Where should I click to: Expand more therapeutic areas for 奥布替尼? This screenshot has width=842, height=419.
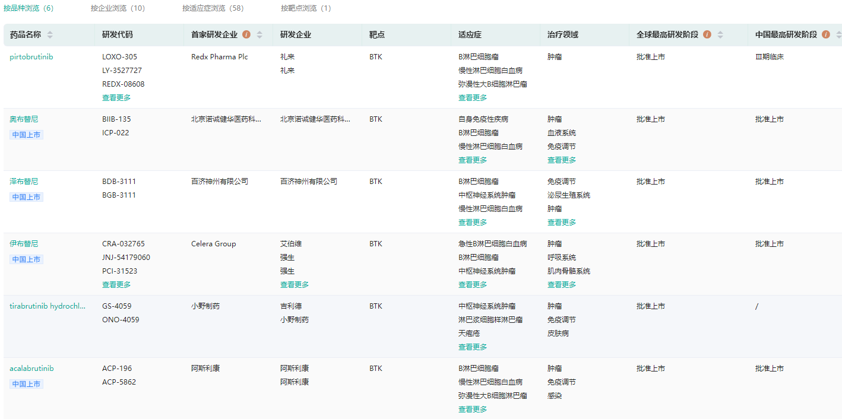pyautogui.click(x=562, y=160)
